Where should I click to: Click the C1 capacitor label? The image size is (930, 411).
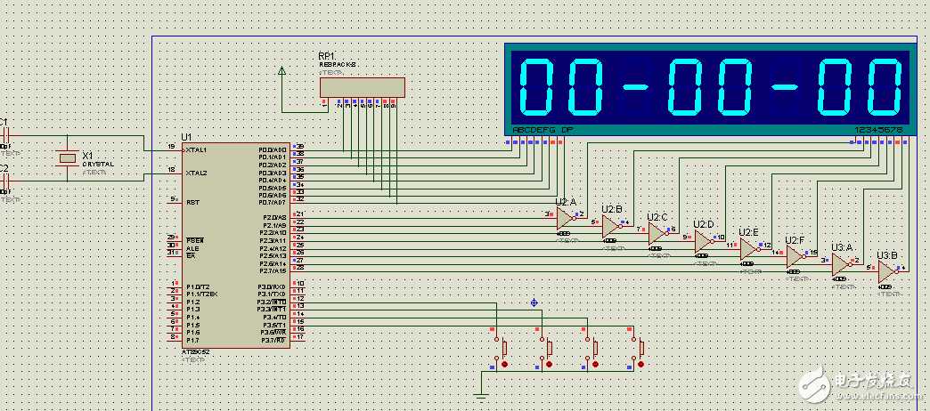4,122
